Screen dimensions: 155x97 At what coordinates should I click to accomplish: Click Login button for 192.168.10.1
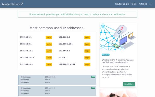click(49, 51)
